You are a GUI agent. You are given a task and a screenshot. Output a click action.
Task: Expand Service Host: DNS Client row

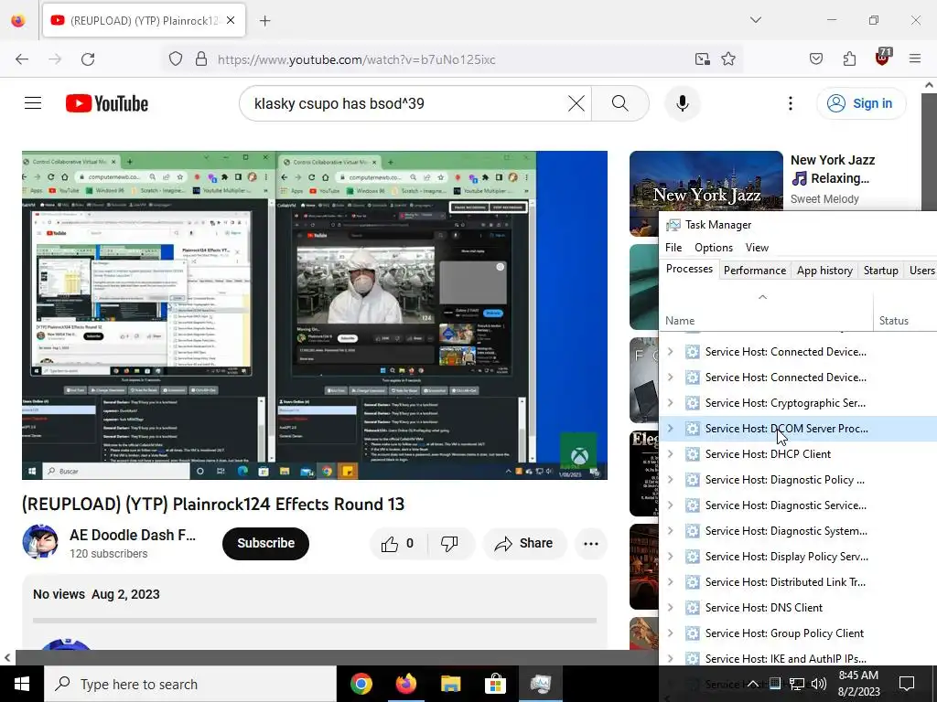point(671,608)
